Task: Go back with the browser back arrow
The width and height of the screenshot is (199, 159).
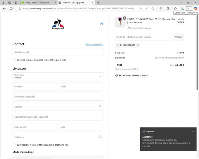Action: pyautogui.click(x=4, y=8)
